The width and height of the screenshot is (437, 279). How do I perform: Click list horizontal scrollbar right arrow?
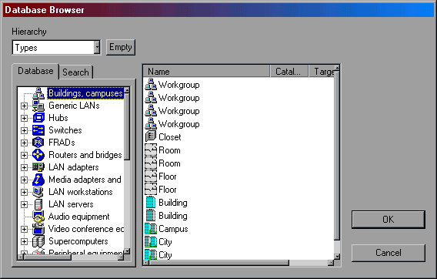(331, 263)
